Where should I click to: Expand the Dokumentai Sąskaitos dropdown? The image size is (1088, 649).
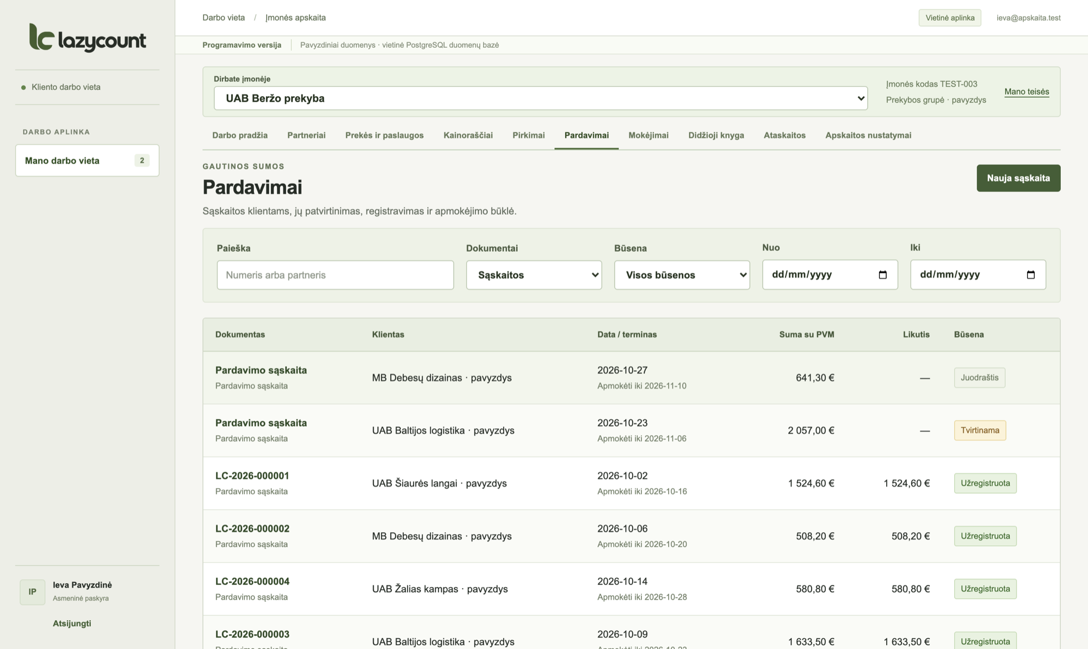pos(534,275)
